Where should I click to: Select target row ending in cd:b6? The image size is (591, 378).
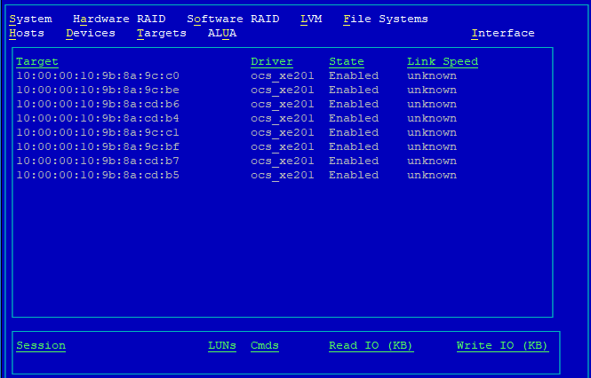tap(98, 104)
